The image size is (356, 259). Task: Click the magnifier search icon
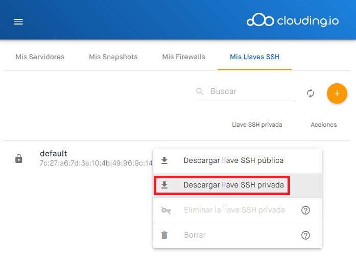[200, 92]
